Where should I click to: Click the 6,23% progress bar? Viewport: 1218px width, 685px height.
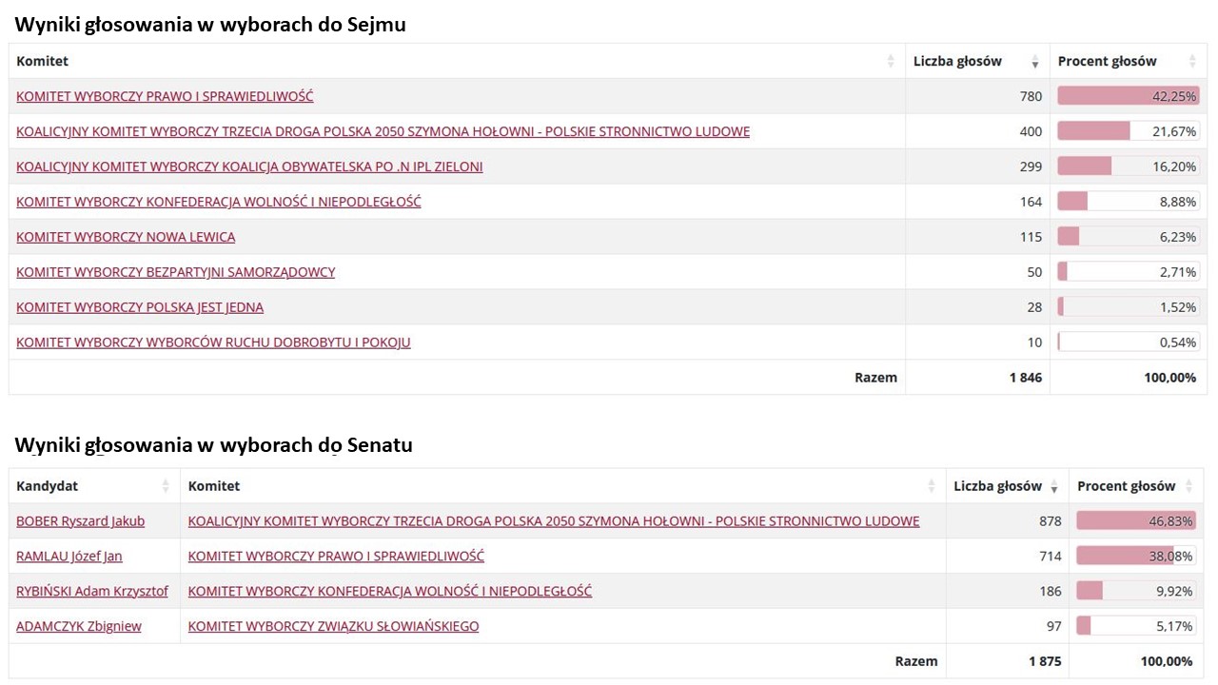coord(1128,237)
